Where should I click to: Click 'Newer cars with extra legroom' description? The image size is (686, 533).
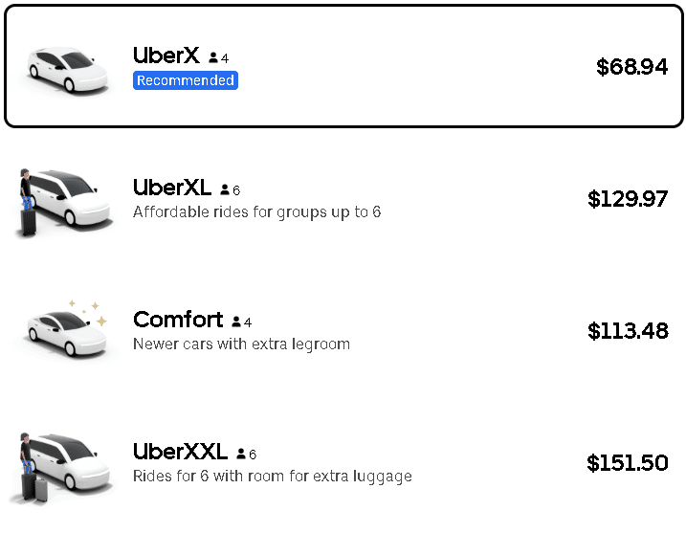pyautogui.click(x=241, y=344)
